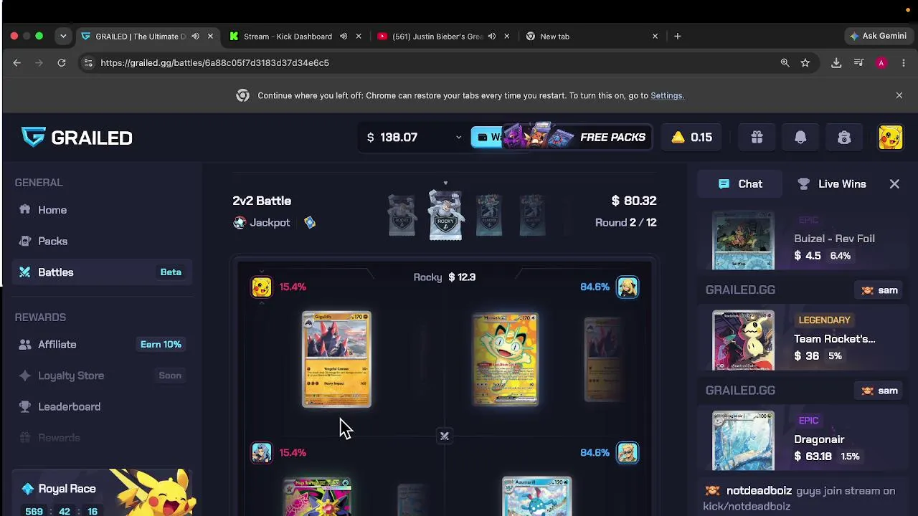918x516 pixels.
Task: Open Packs in the sidebar
Action: coord(52,241)
